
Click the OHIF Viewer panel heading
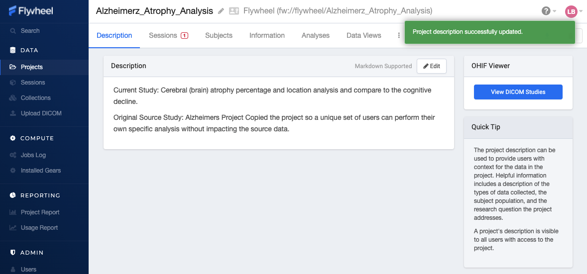[x=490, y=66]
